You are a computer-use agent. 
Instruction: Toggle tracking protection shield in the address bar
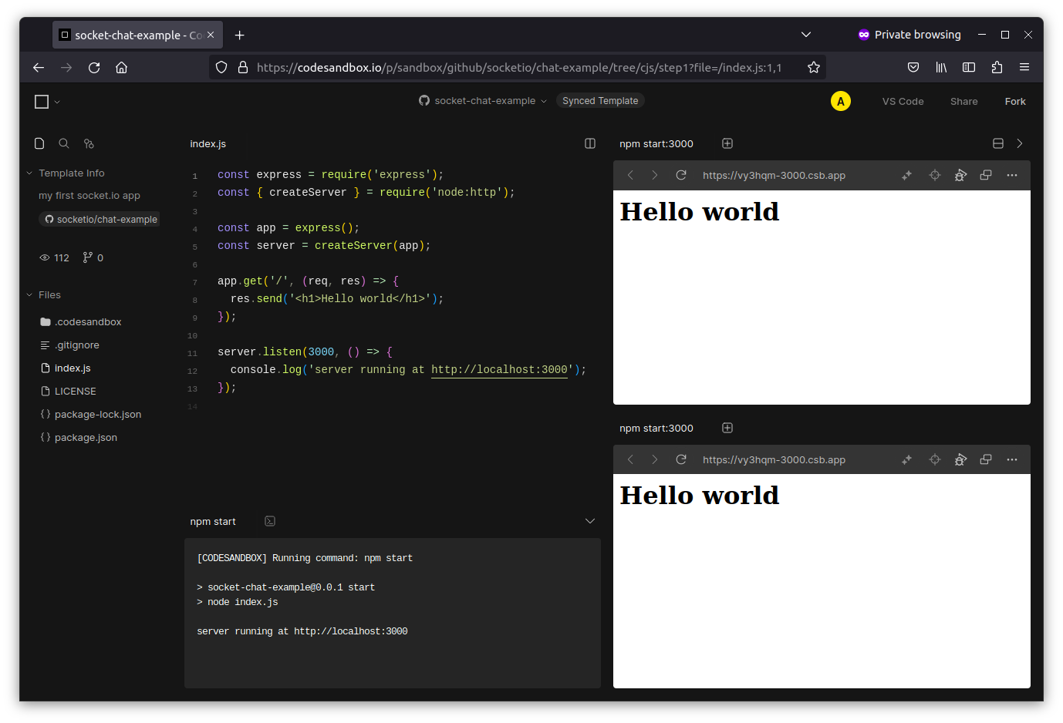click(221, 67)
